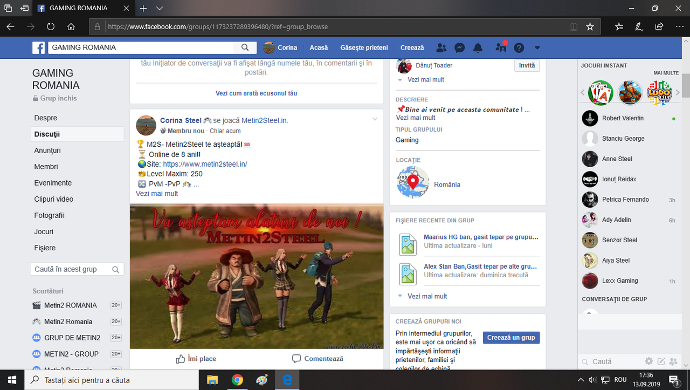
Task: Expand the post text Vezi mai mult
Action: [x=157, y=194]
